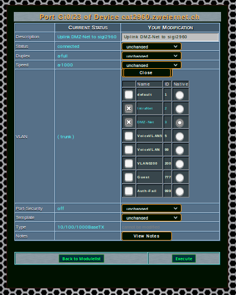The height and width of the screenshot is (295, 236).
Task: Close the VLAN selection list
Action: click(x=147, y=73)
